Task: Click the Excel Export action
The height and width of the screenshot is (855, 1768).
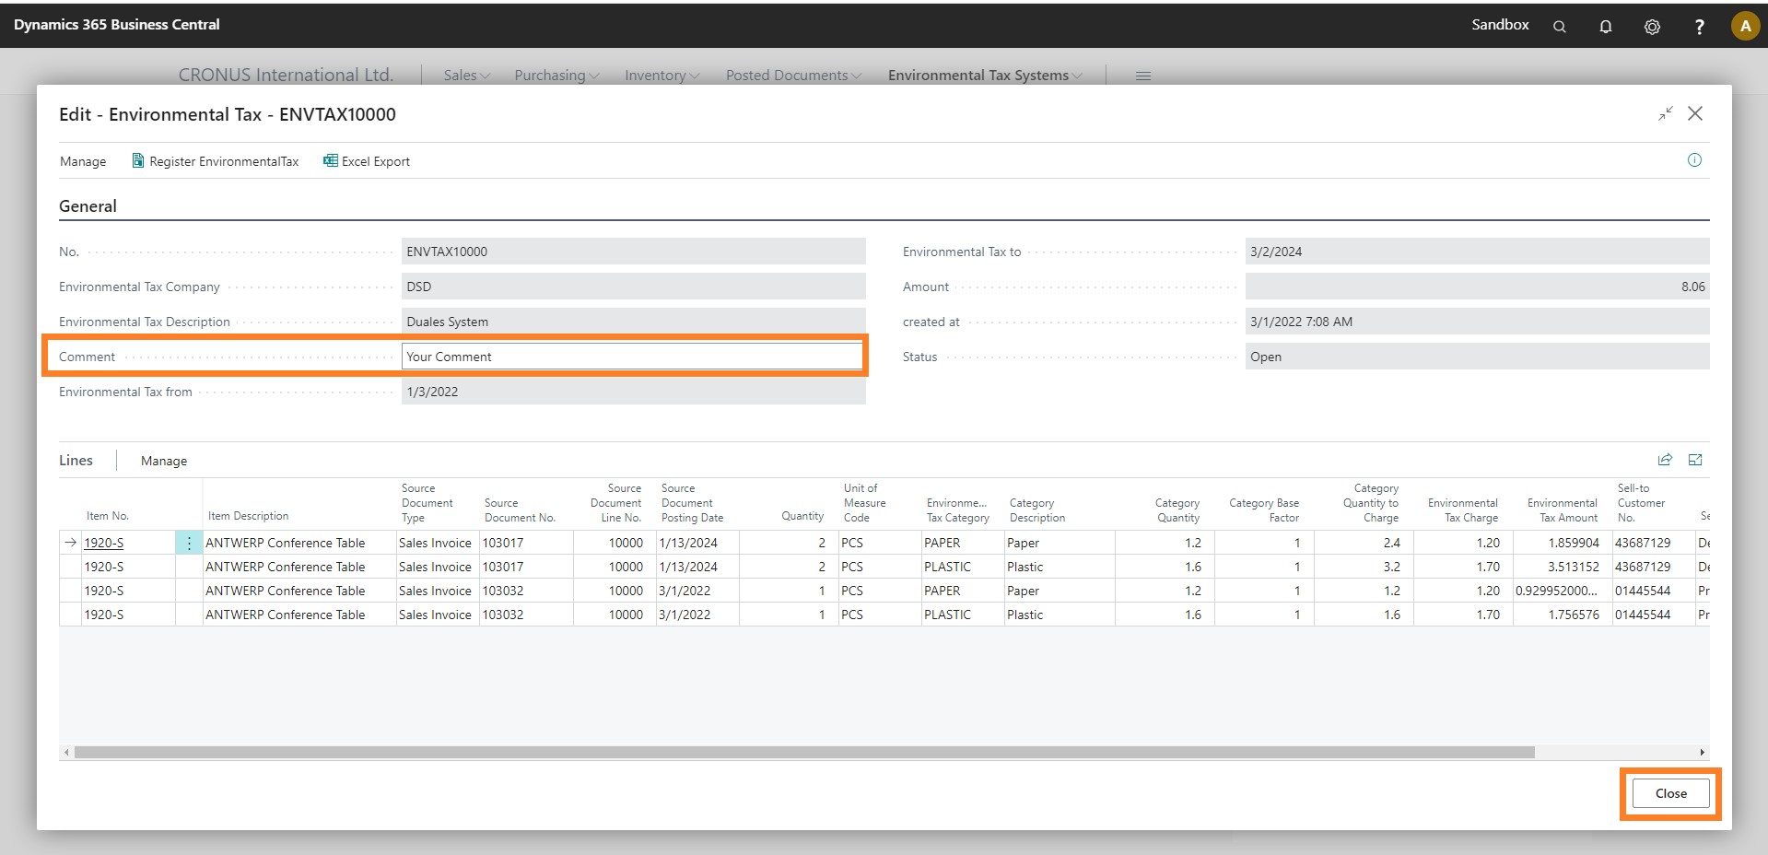Action: pyautogui.click(x=367, y=161)
